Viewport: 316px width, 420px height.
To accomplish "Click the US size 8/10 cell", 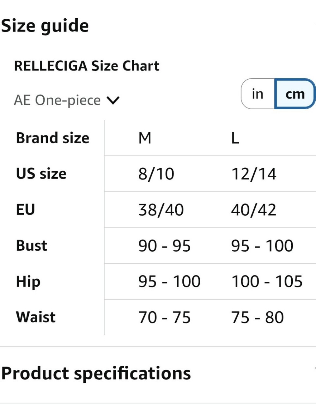I will point(156,174).
